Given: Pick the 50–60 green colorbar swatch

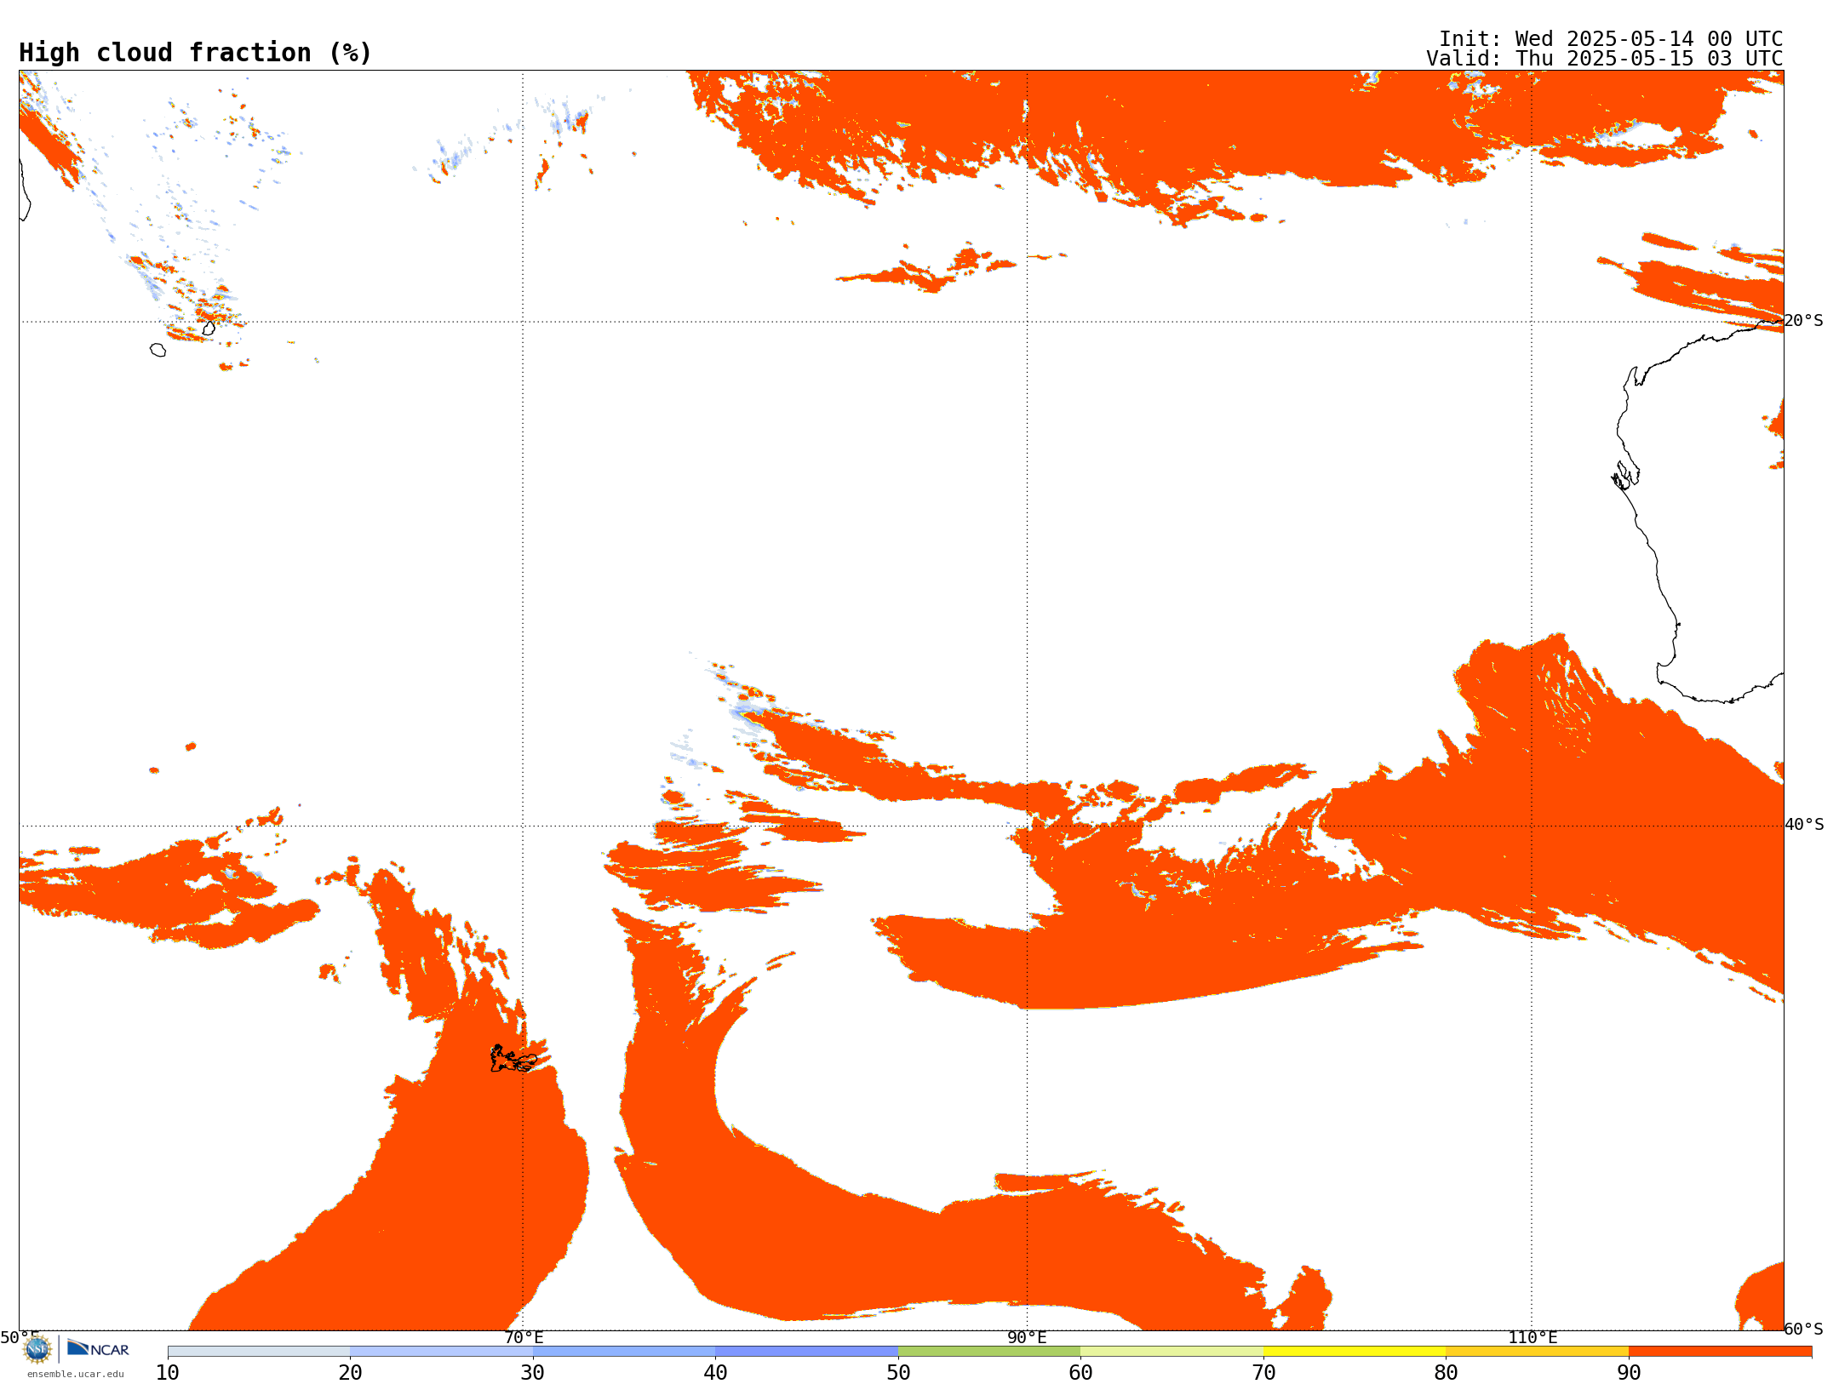Looking at the screenshot, I should point(989,1352).
